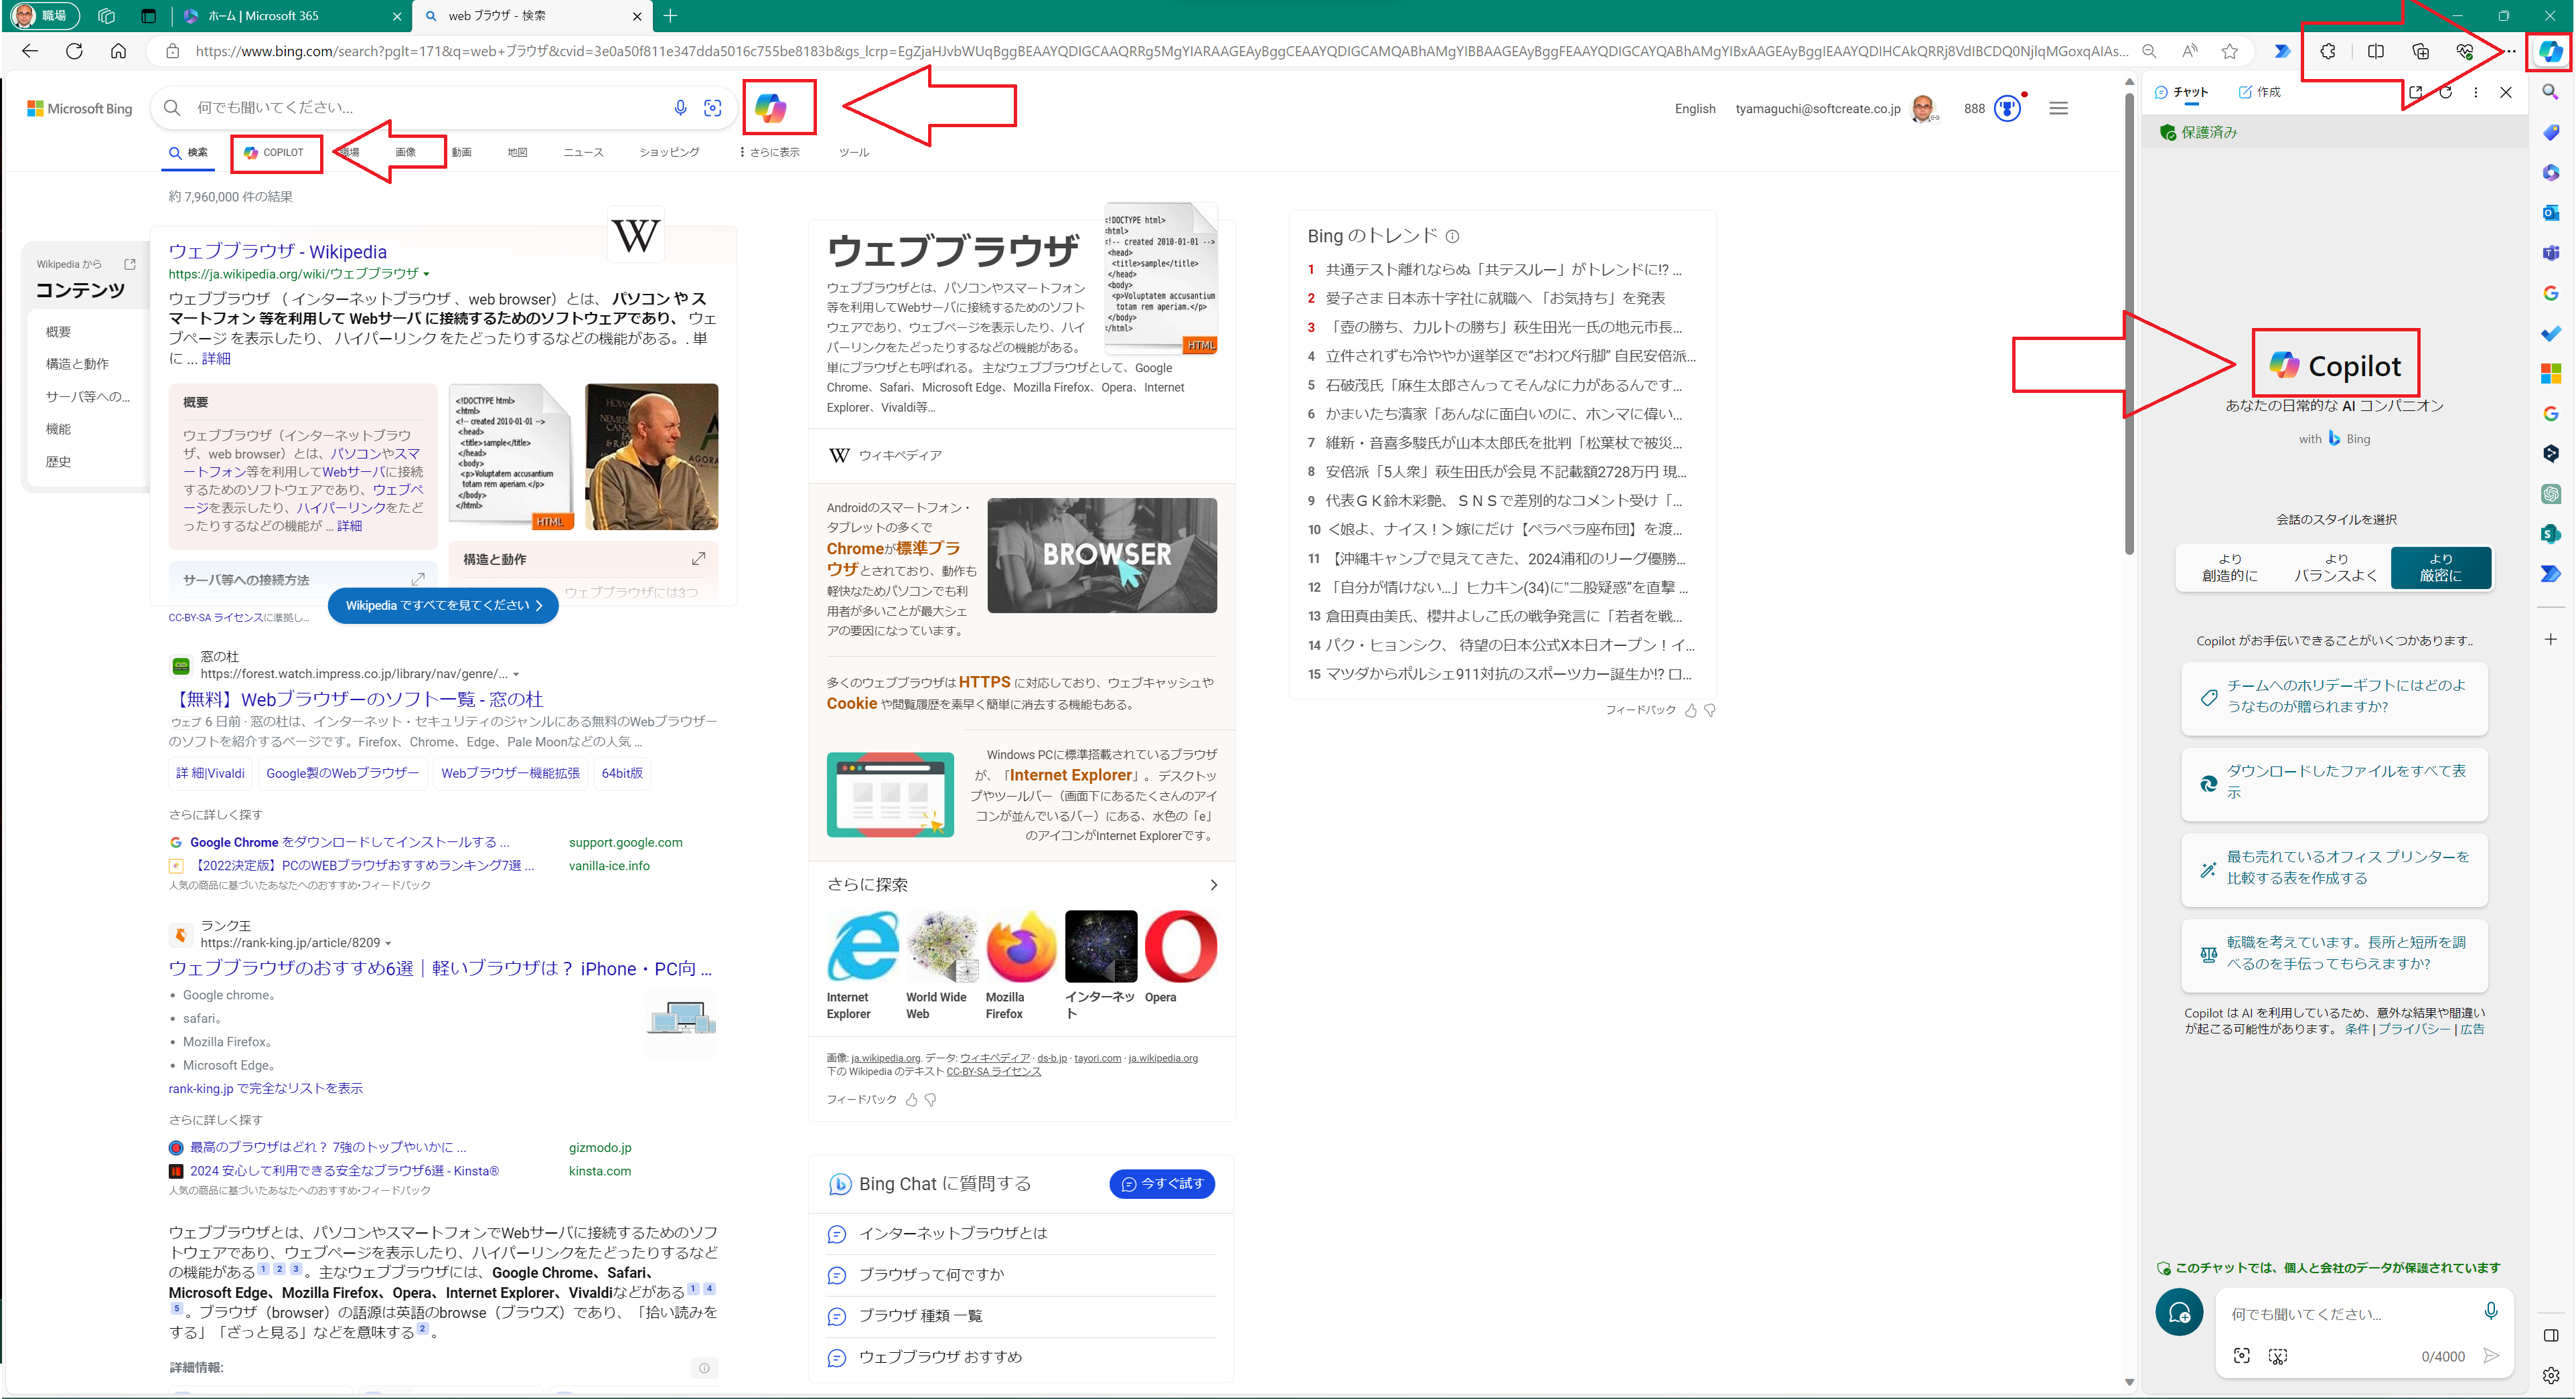
Task: Click the screenshot scissors icon in Copilot input
Action: pos(2278,1356)
